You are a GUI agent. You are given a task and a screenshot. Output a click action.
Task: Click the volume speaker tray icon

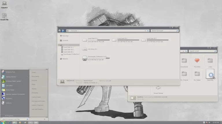click(x=209, y=123)
